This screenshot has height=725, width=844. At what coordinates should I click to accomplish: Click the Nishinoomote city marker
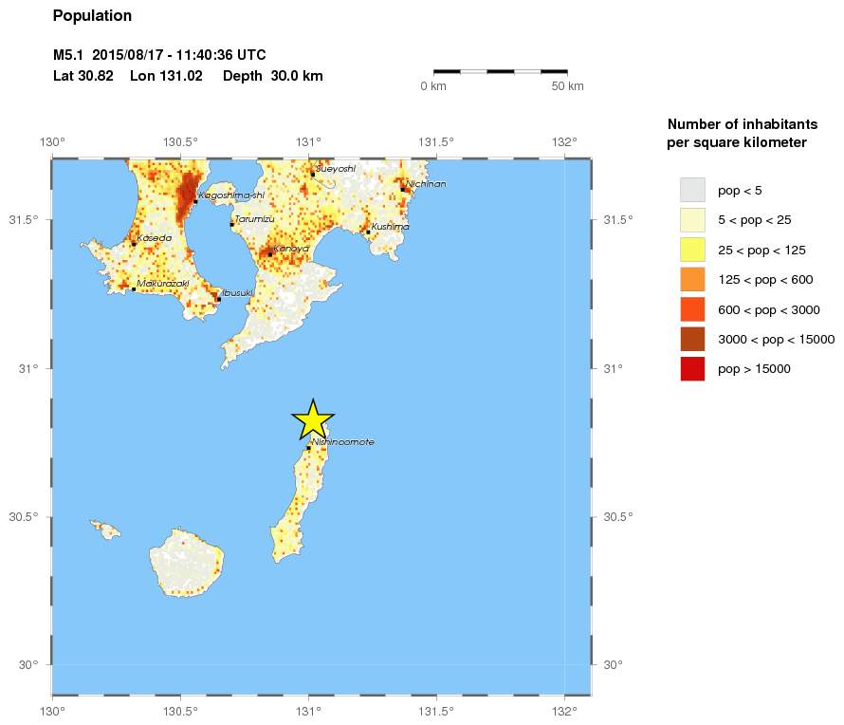point(308,448)
